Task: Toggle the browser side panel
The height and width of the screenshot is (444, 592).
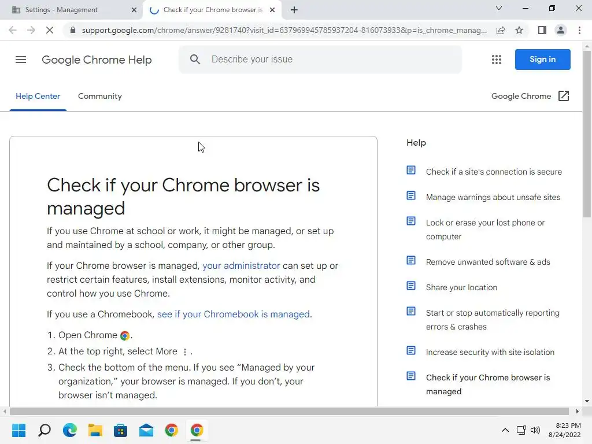Action: [542, 30]
